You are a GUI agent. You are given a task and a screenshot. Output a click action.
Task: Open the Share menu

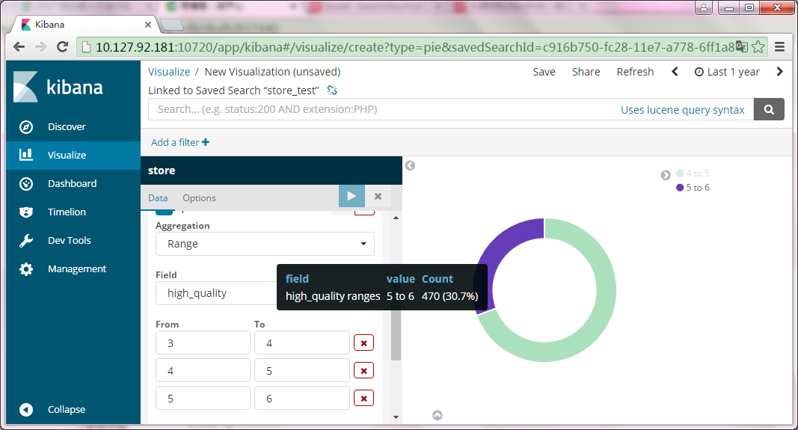click(586, 72)
